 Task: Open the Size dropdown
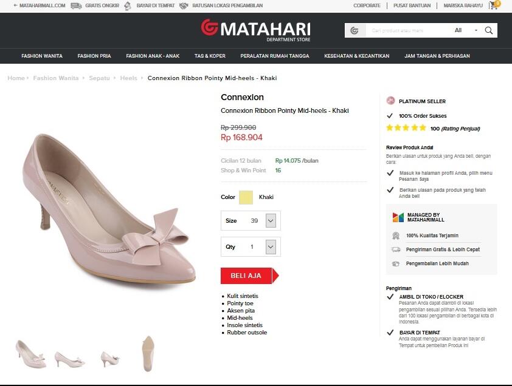click(x=271, y=221)
